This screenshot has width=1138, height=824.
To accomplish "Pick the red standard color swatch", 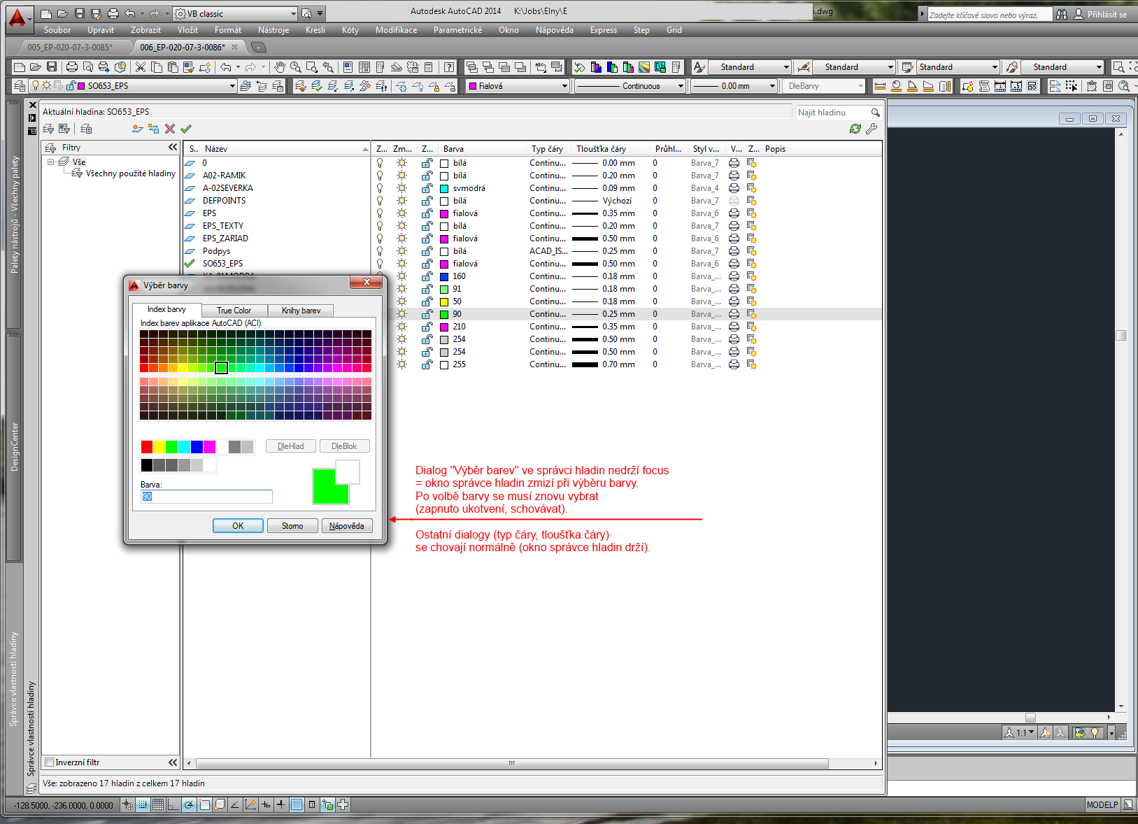I will [147, 447].
